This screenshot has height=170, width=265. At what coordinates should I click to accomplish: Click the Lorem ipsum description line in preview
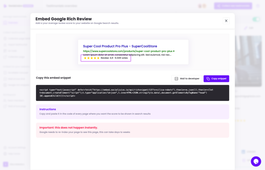pos(127,55)
